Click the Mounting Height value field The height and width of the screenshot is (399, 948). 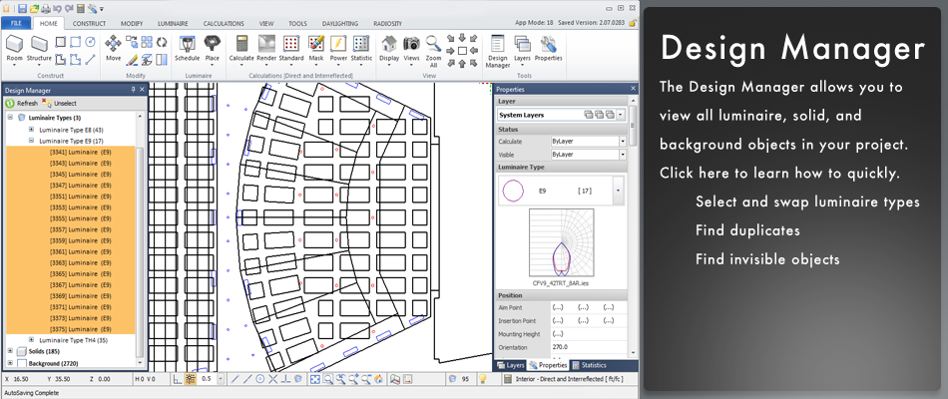pos(589,334)
